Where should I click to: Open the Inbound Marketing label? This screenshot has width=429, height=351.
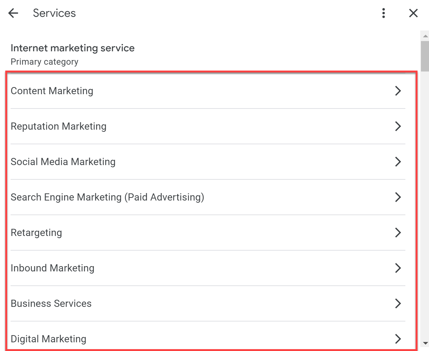[53, 268]
